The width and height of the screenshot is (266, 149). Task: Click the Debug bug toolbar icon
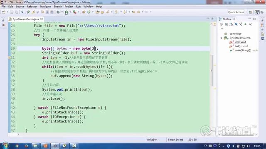(x=58, y=12)
